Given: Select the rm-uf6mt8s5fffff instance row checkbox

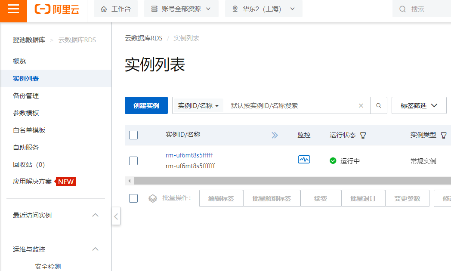Looking at the screenshot, I should pos(133,161).
